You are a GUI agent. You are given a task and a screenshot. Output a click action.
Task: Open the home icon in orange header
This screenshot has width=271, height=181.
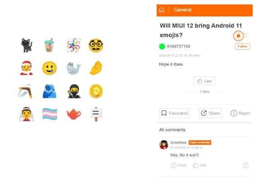pyautogui.click(x=162, y=10)
